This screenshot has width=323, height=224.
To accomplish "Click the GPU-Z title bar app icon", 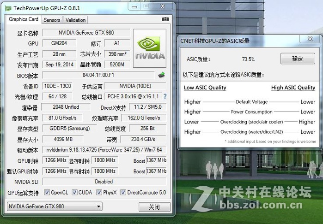I will 8,8.
